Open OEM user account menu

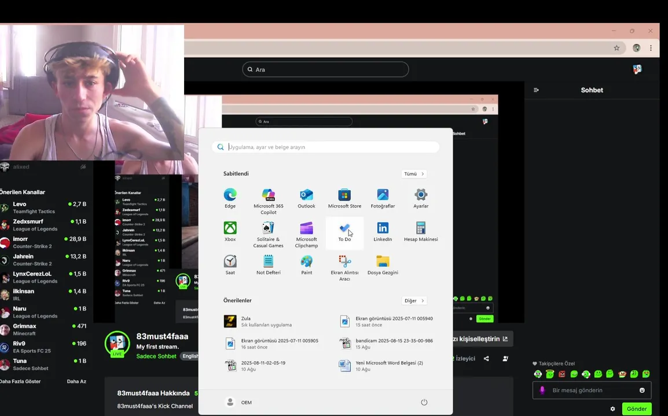tap(238, 402)
